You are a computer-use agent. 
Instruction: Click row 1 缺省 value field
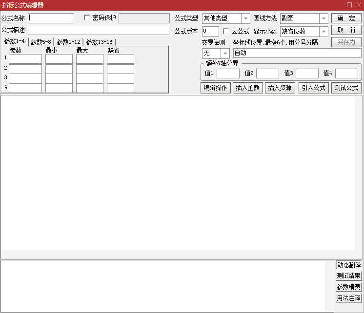point(121,59)
